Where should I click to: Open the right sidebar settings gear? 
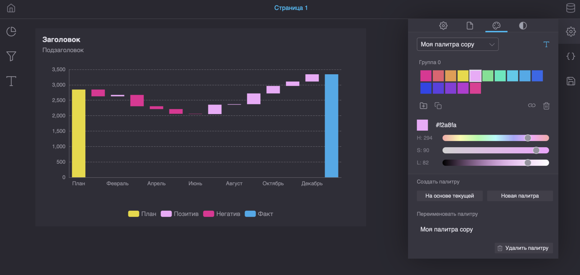pyautogui.click(x=571, y=31)
